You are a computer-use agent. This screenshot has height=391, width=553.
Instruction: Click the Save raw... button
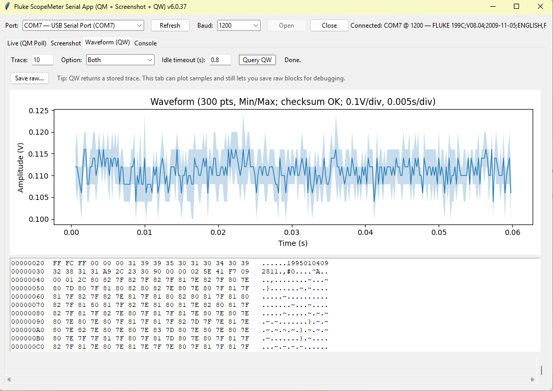pos(29,78)
